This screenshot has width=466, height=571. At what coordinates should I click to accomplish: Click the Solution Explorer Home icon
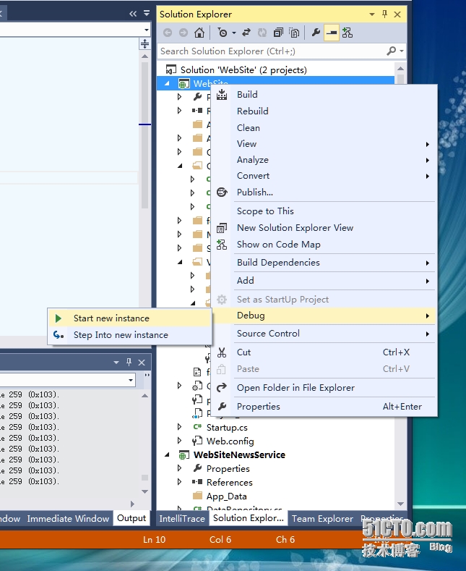tap(199, 33)
